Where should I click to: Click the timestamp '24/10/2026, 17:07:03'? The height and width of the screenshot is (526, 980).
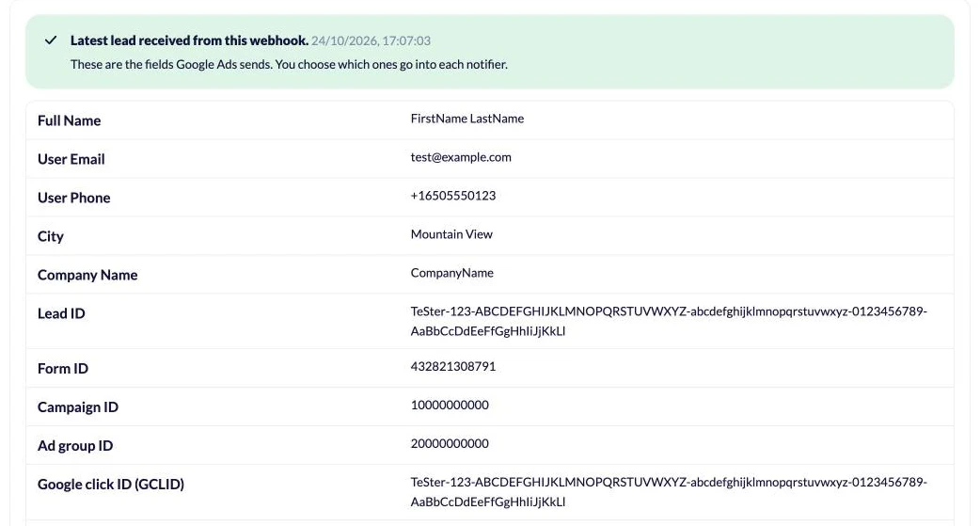tap(371, 40)
